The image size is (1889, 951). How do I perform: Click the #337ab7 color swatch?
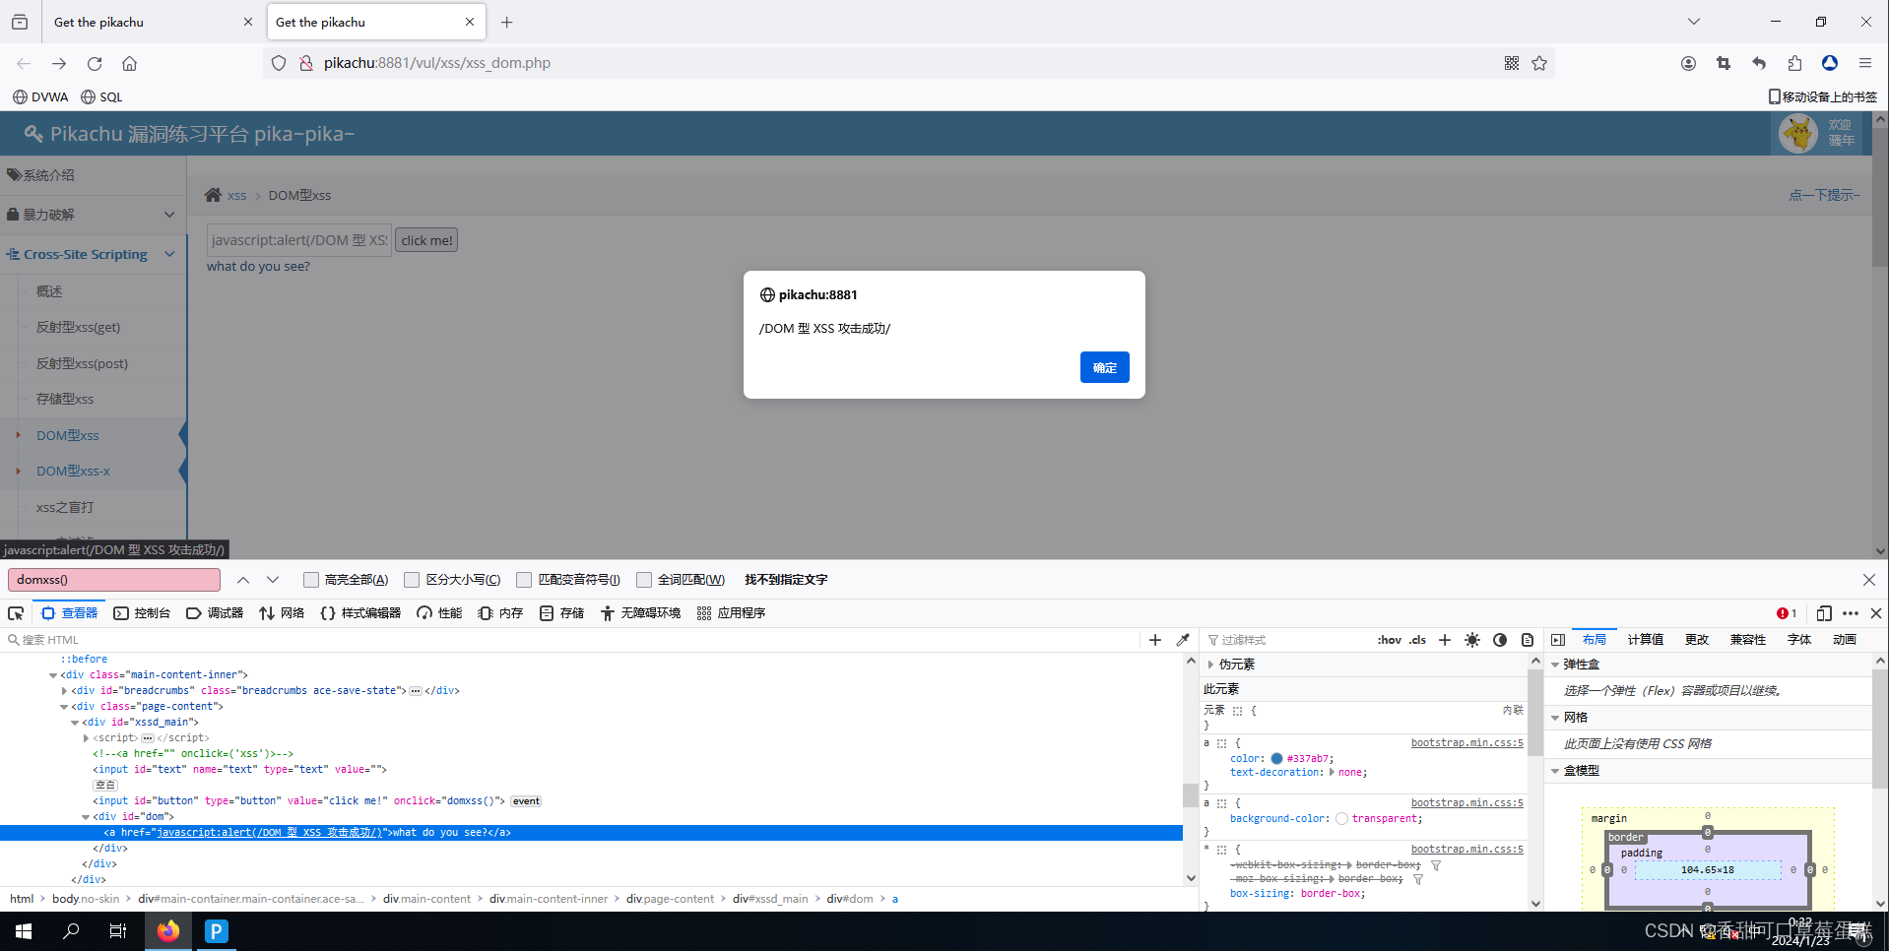(1276, 759)
